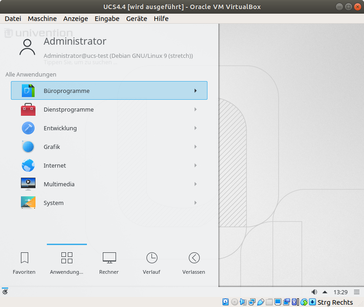Open the Geräte menu
Viewport: 364px width, 307px height.
point(136,19)
